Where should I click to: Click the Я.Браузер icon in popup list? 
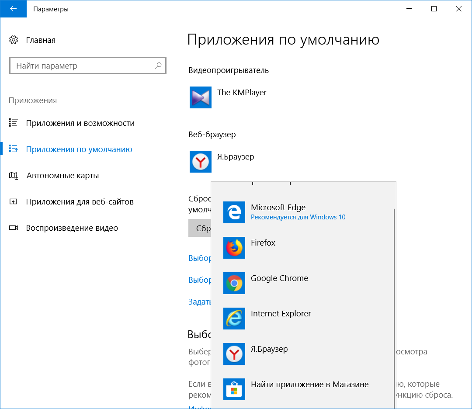pyautogui.click(x=234, y=354)
